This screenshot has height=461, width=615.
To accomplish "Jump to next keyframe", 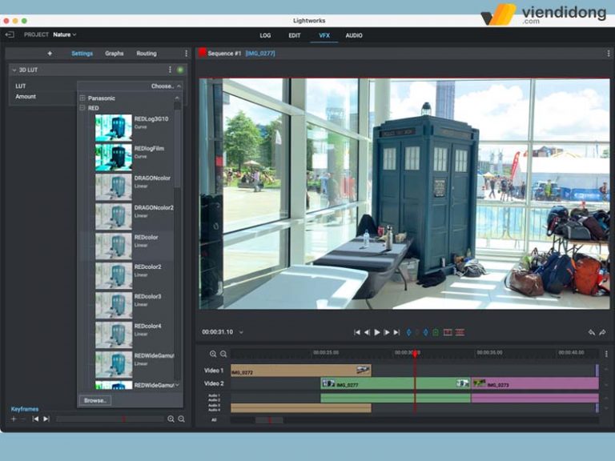I will [x=46, y=419].
